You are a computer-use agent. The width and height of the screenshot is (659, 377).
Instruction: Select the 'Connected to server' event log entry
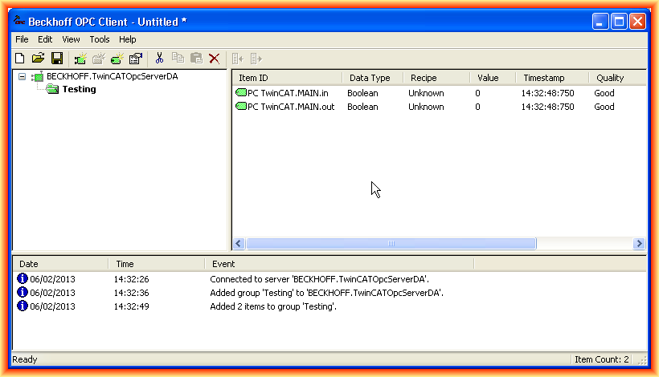click(319, 279)
